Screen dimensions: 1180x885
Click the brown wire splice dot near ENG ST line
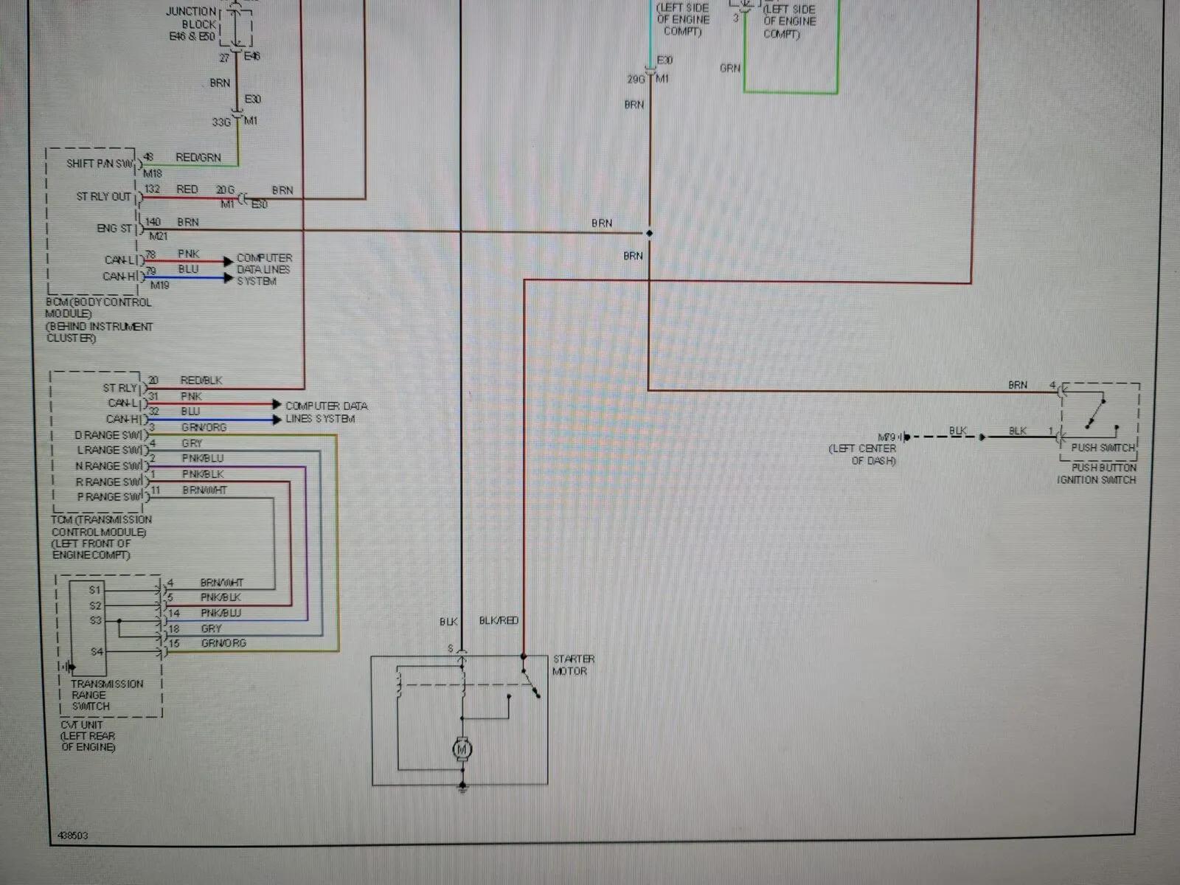649,233
